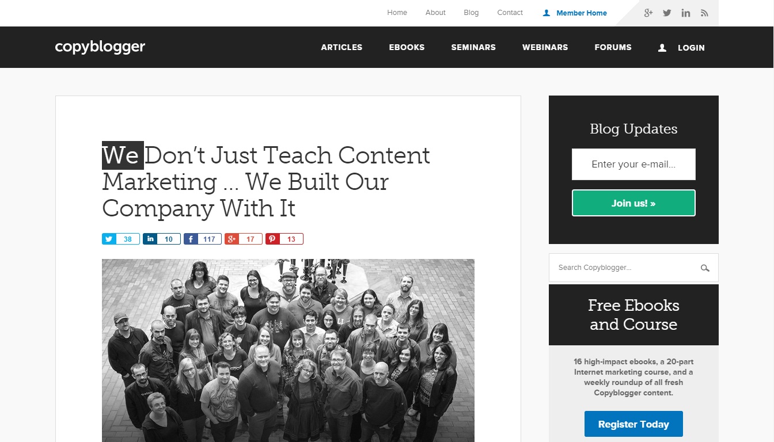Share article via LinkedIn share button
The height and width of the screenshot is (442, 774).
[x=162, y=239]
